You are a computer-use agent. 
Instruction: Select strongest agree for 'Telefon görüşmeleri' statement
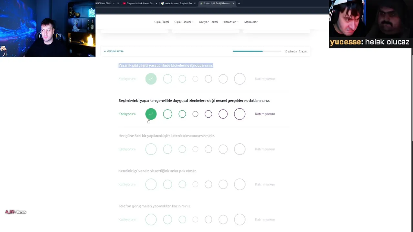coord(151,219)
